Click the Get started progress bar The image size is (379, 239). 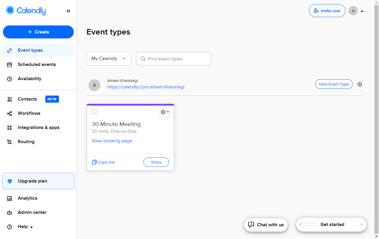(x=309, y=225)
